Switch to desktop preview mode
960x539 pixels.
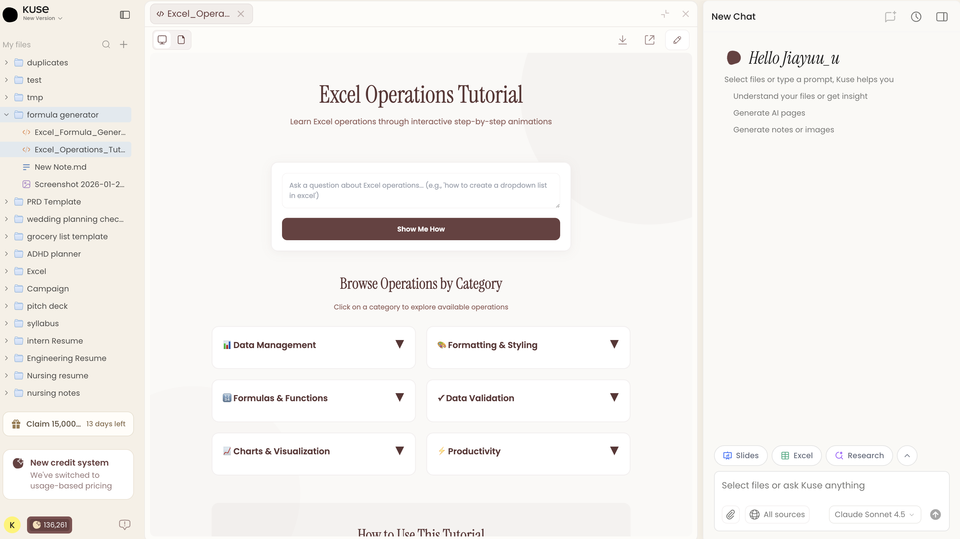coord(162,40)
